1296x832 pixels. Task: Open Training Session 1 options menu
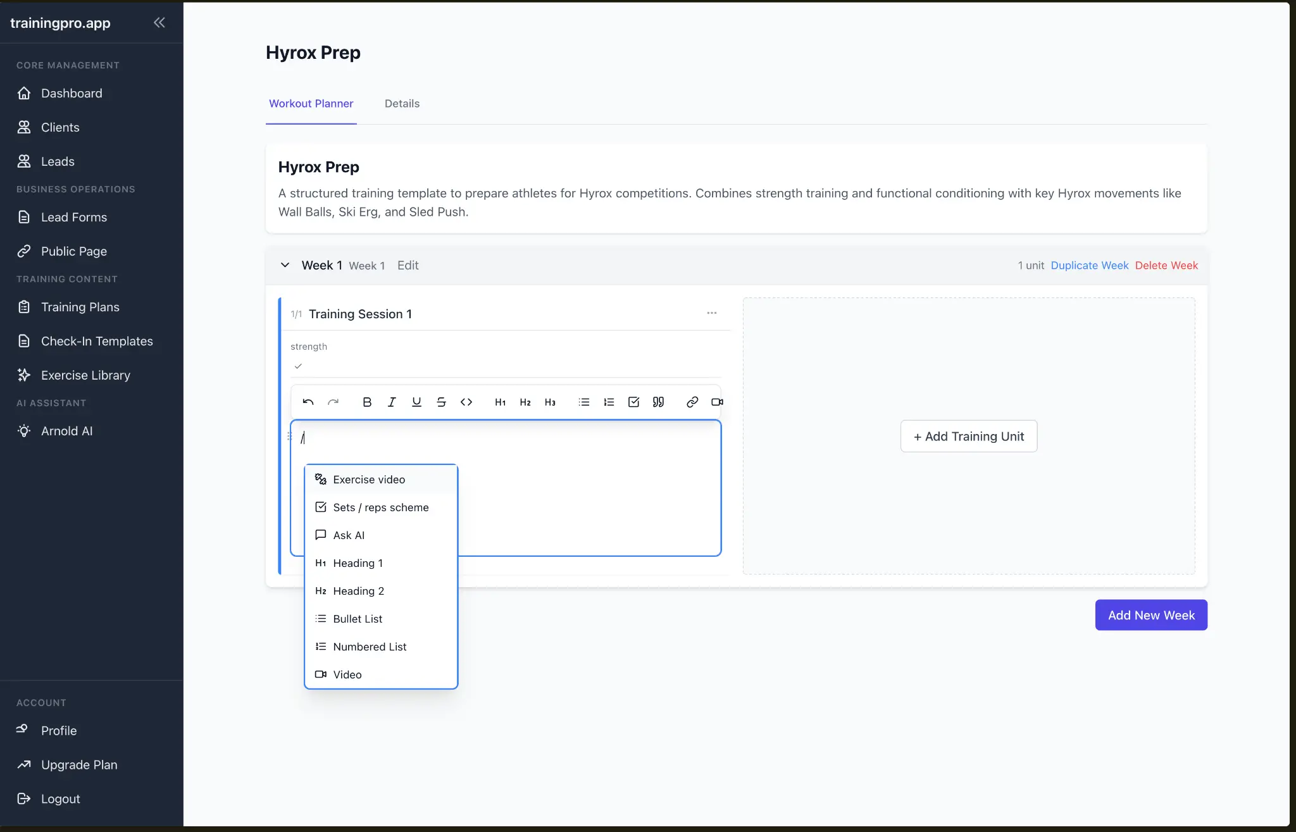[x=712, y=313]
